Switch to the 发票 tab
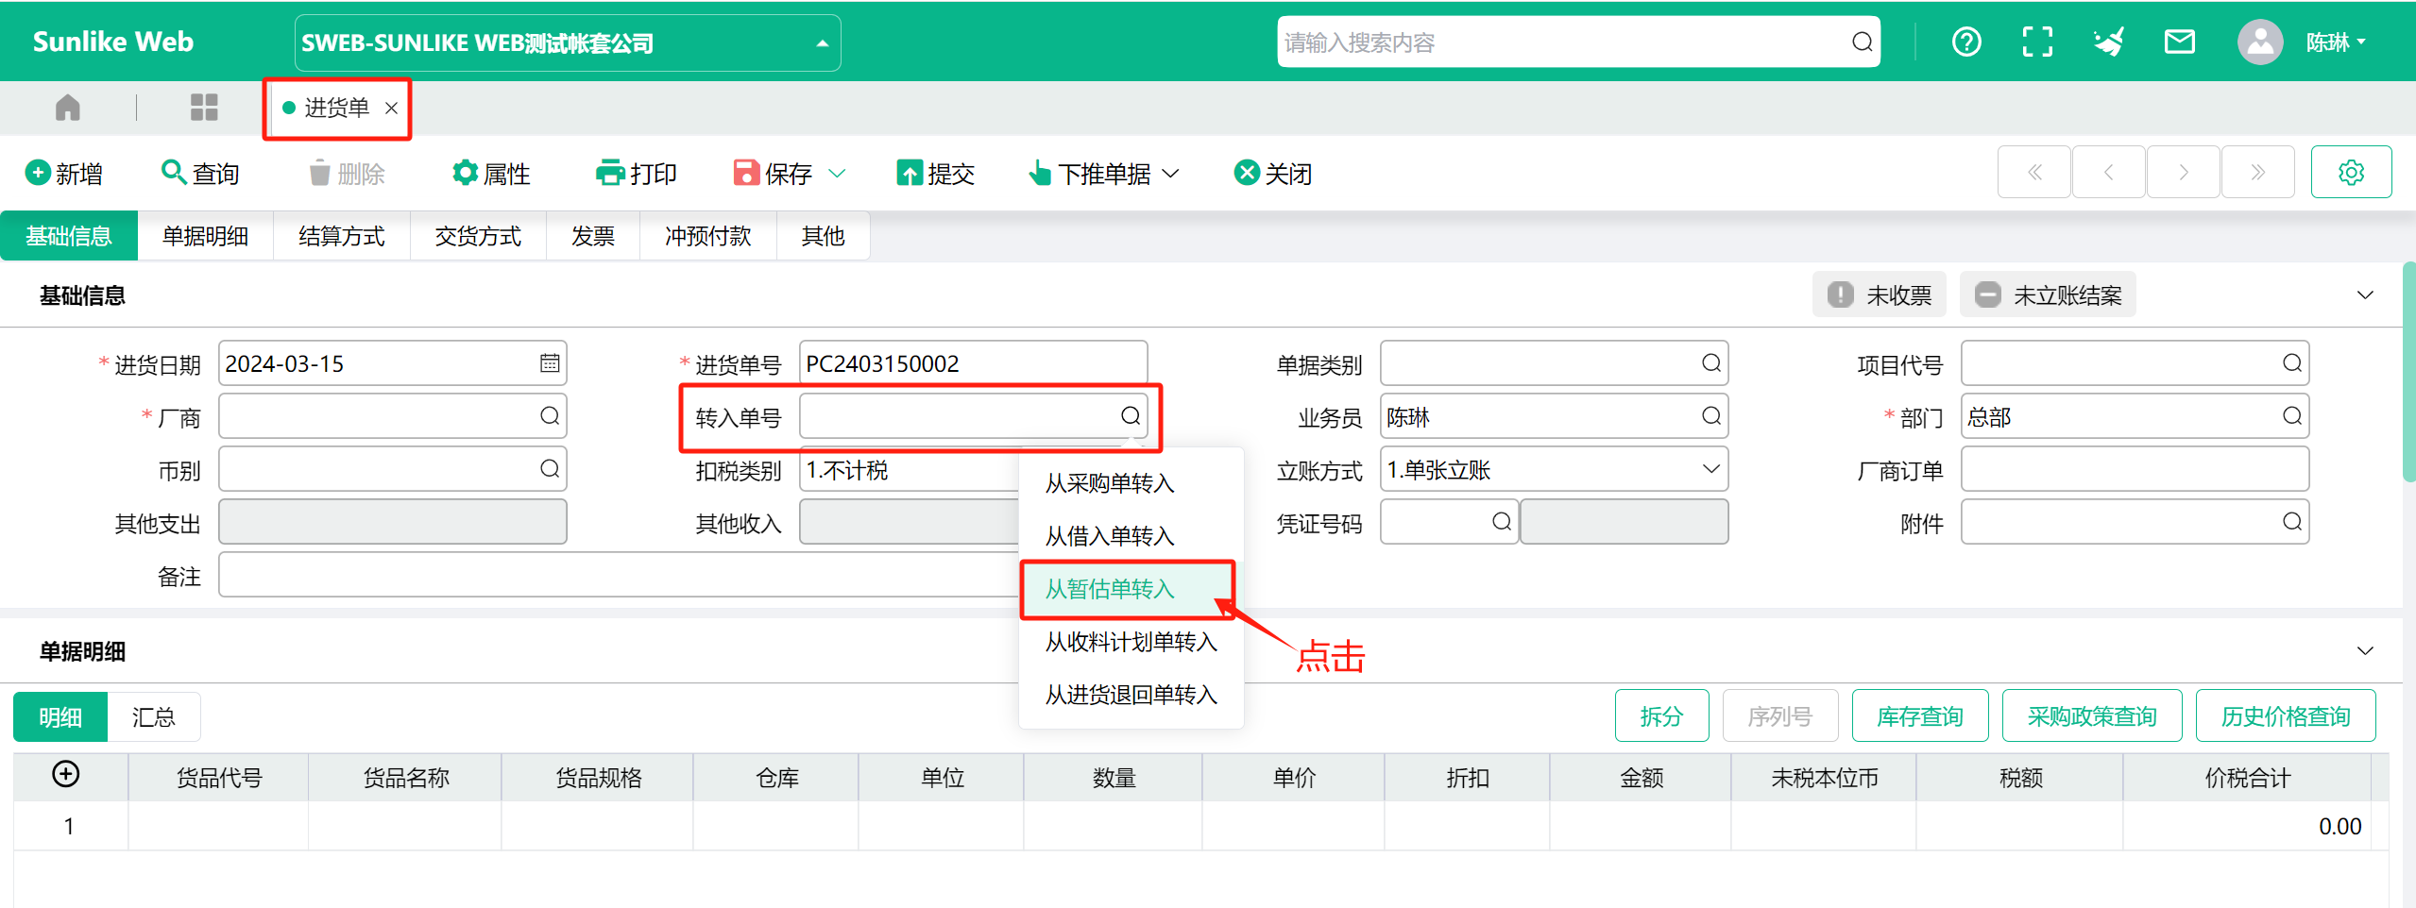The height and width of the screenshot is (908, 2416). [x=593, y=236]
